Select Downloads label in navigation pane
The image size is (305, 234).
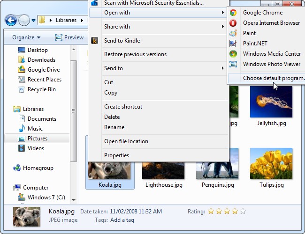point(41,60)
